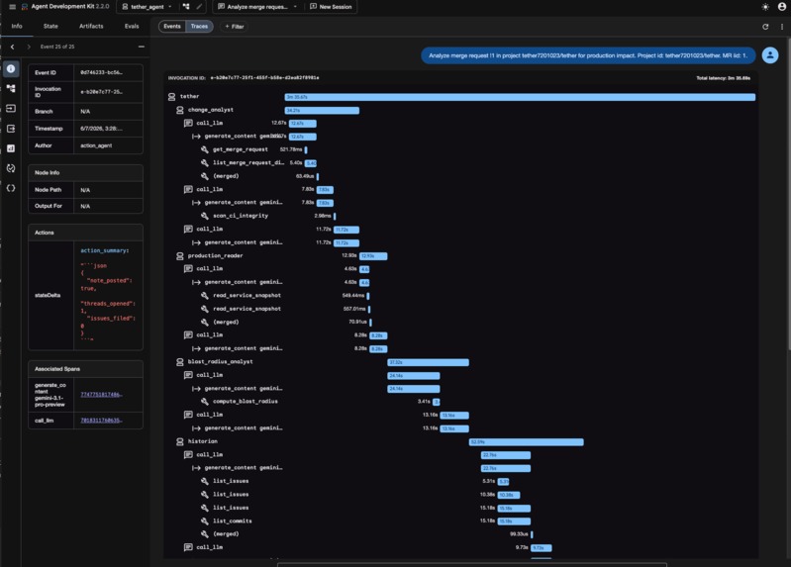Open the hamburger menu at top left
The height and width of the screenshot is (567, 791).
(12, 7)
